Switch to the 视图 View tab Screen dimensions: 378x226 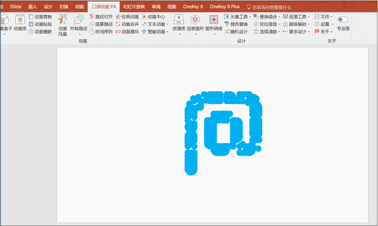[x=172, y=7]
